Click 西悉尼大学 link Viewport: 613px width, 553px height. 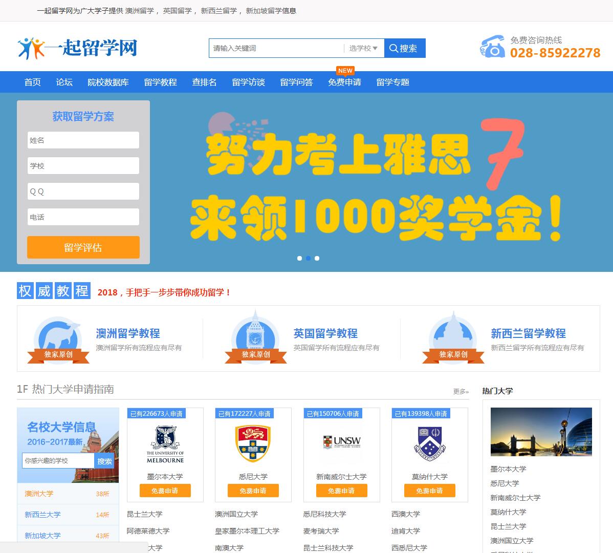(x=409, y=548)
